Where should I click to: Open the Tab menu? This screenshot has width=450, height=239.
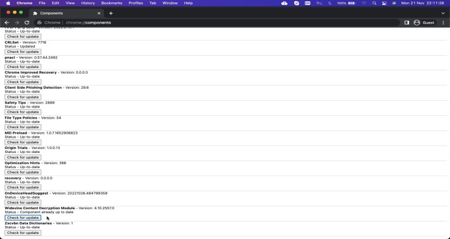152,3
